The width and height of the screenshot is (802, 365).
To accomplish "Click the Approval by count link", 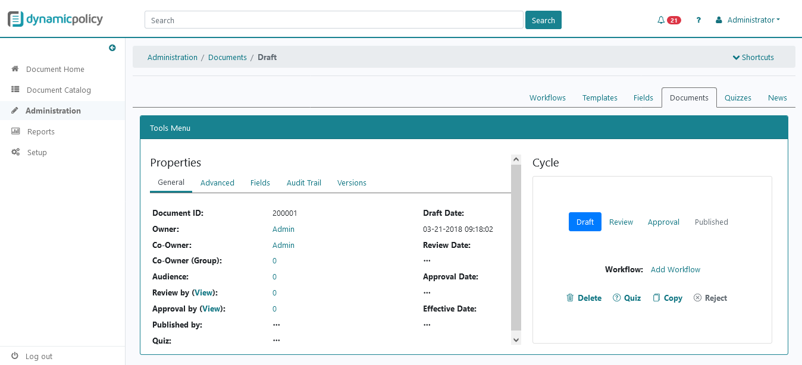I will [274, 309].
